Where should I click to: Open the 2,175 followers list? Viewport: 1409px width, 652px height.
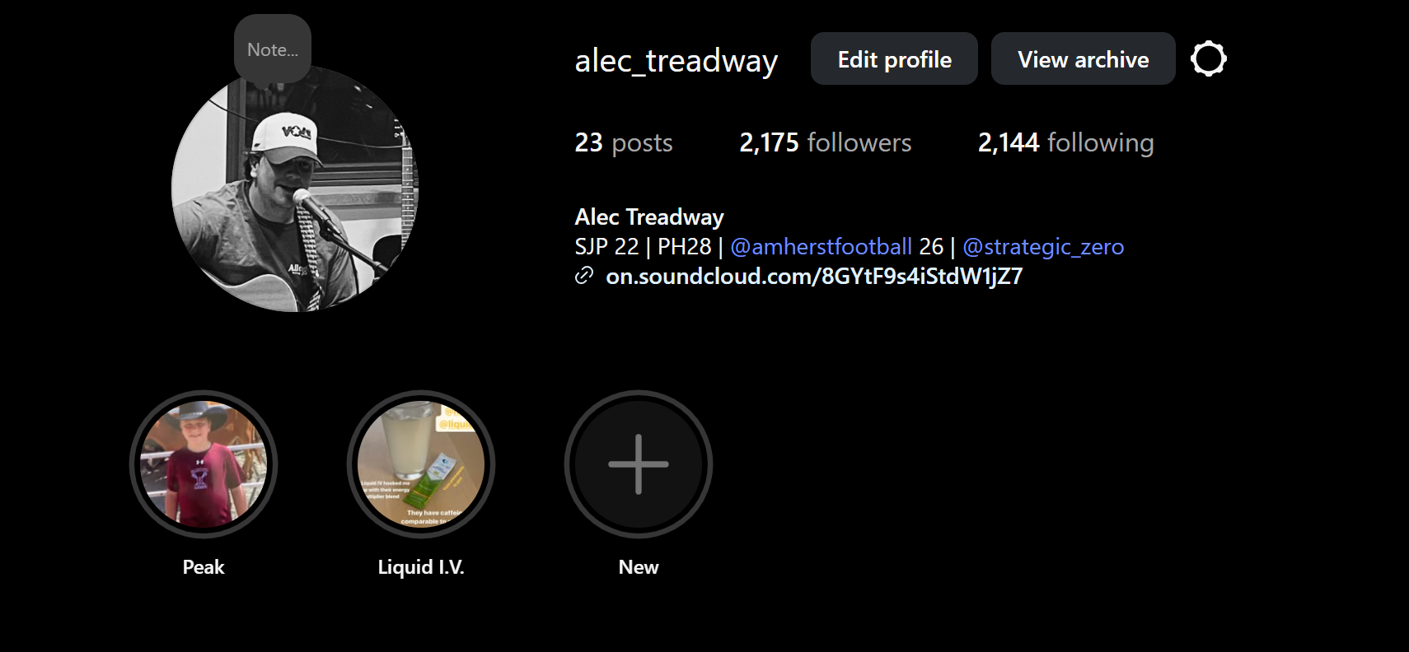[826, 142]
